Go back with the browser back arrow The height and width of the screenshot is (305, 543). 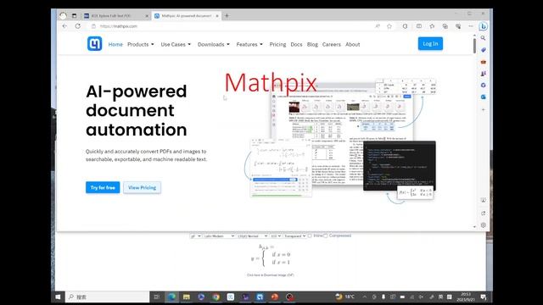[64, 26]
